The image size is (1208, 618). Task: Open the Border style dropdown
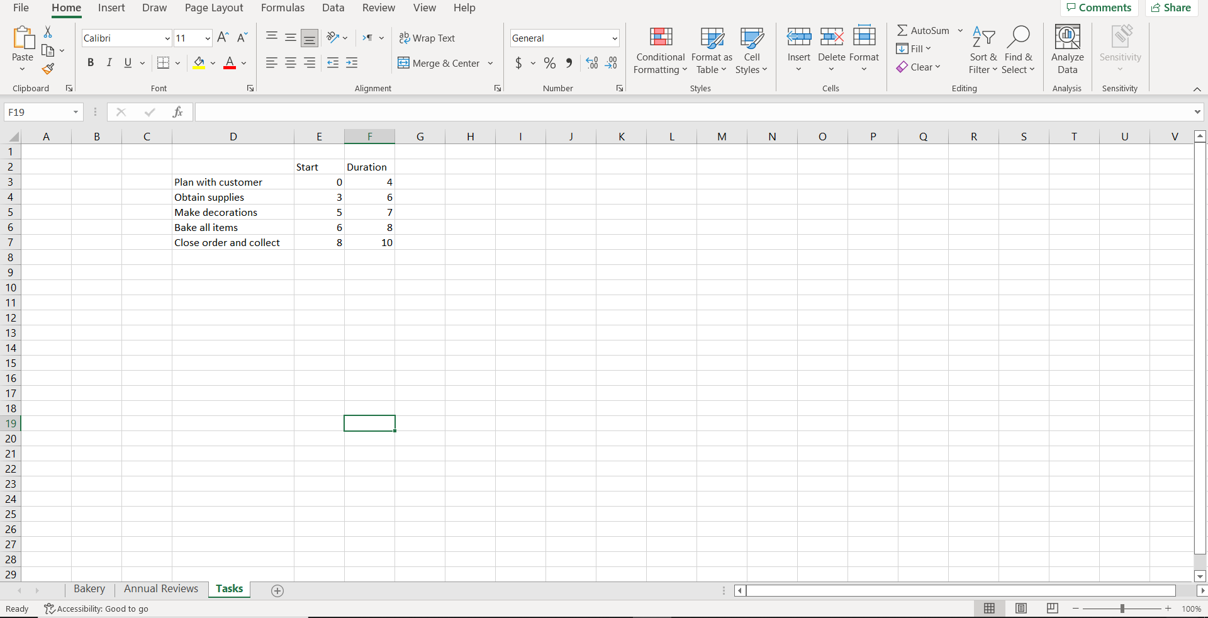tap(178, 63)
